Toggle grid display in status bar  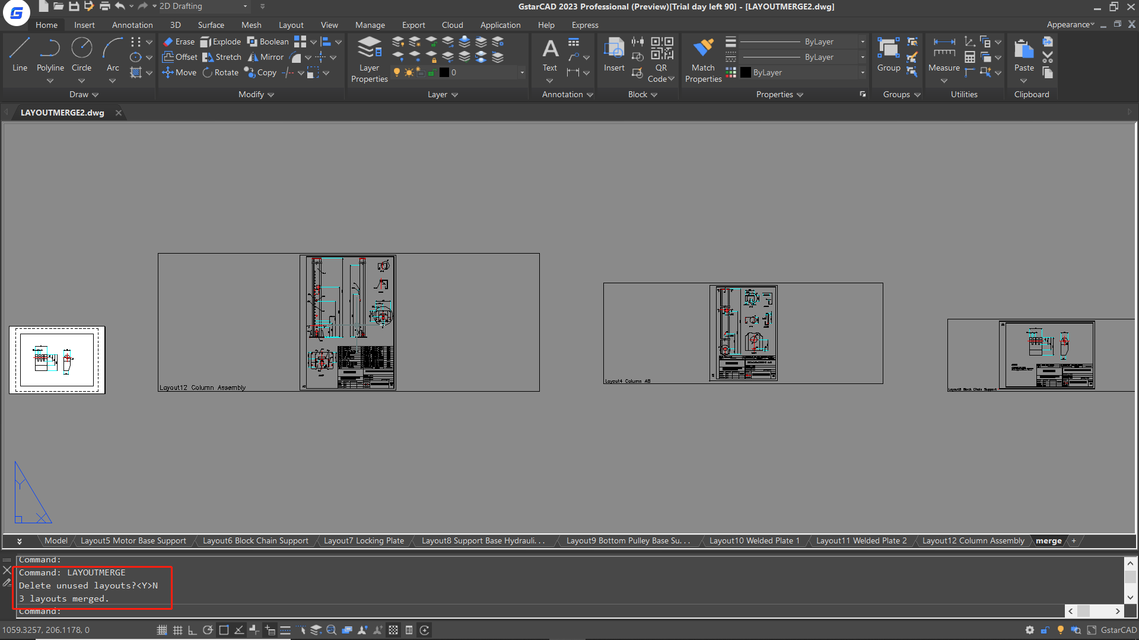pos(177,630)
